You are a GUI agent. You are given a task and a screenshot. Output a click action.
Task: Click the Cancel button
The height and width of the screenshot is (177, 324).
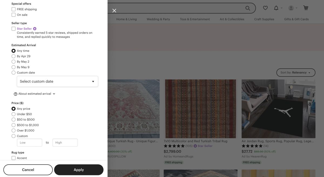28,170
